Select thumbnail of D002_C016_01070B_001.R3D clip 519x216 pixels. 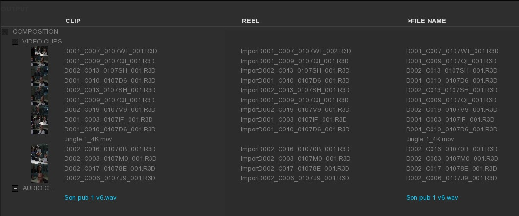(x=40, y=149)
